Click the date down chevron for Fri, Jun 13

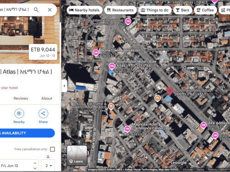(x=35, y=168)
